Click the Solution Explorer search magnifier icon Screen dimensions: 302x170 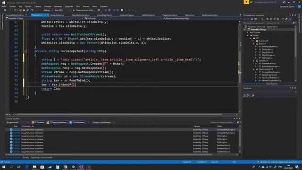(x=294, y=23)
